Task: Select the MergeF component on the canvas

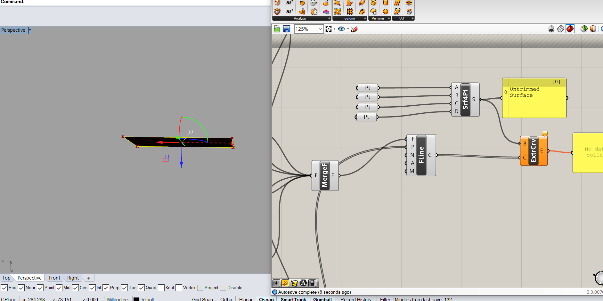Action: pyautogui.click(x=325, y=175)
